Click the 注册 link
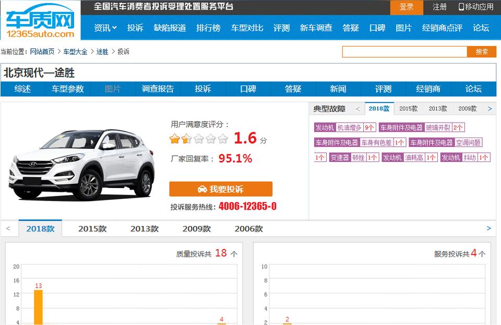The image size is (501, 325). [439, 7]
